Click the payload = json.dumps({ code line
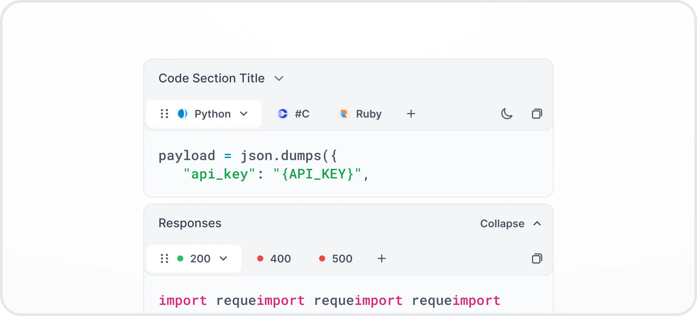Image resolution: width=697 pixels, height=316 pixels. tap(248, 155)
